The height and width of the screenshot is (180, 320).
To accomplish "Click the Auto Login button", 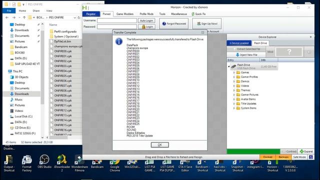I will pos(146,20).
